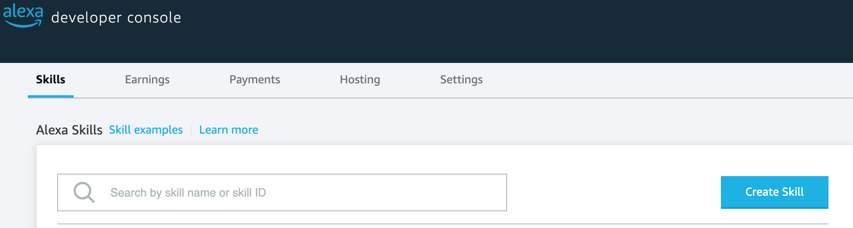853x228 pixels.
Task: Click the blank space between search box and Create Skill
Action: click(613, 192)
